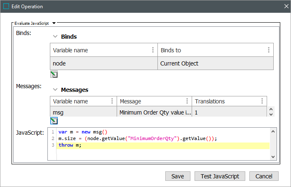Open the Evaluate JavaScript operation dropdown
The image size is (291, 187).
[x=54, y=23]
